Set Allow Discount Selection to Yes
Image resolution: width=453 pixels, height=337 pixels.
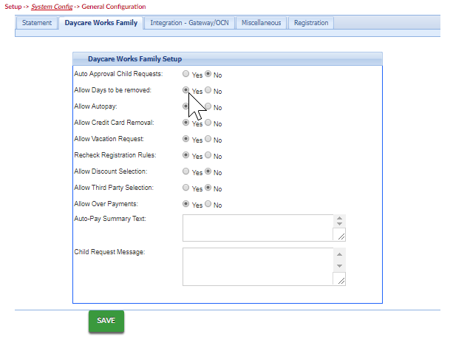tap(185, 171)
